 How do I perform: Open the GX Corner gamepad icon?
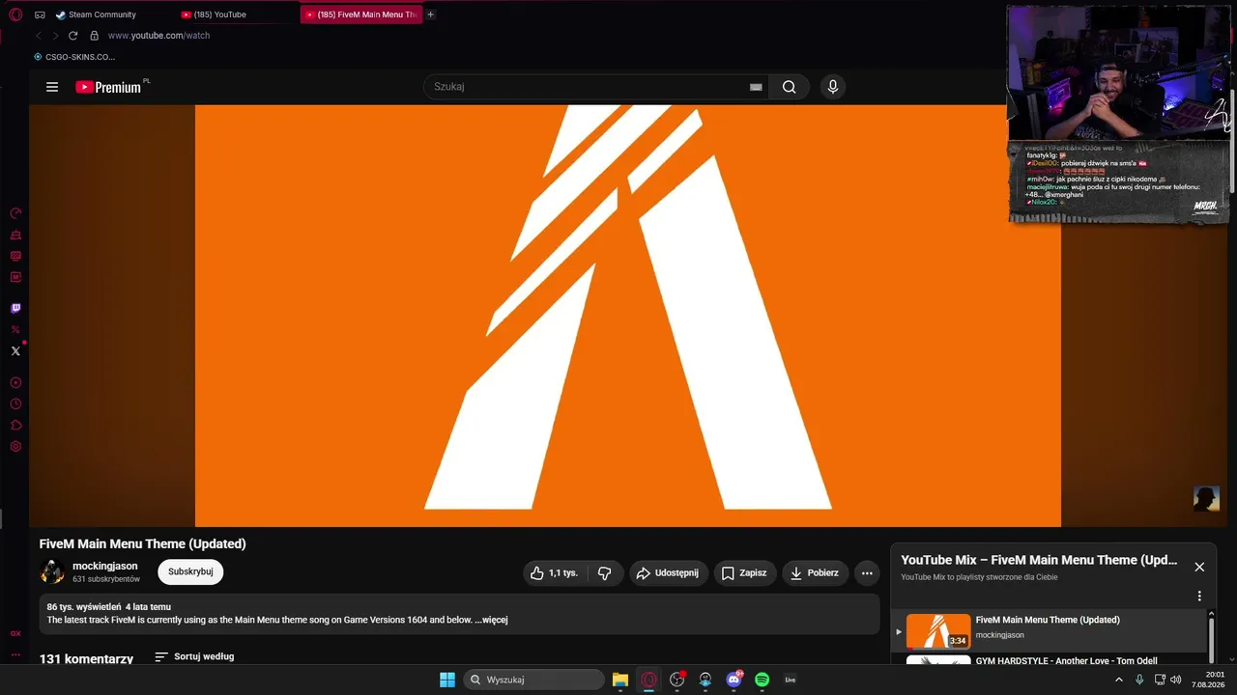[x=40, y=14]
